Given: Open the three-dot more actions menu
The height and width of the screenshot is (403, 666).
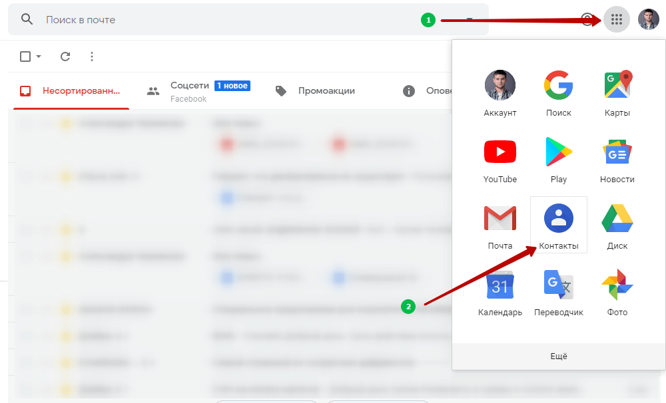Looking at the screenshot, I should coord(92,57).
